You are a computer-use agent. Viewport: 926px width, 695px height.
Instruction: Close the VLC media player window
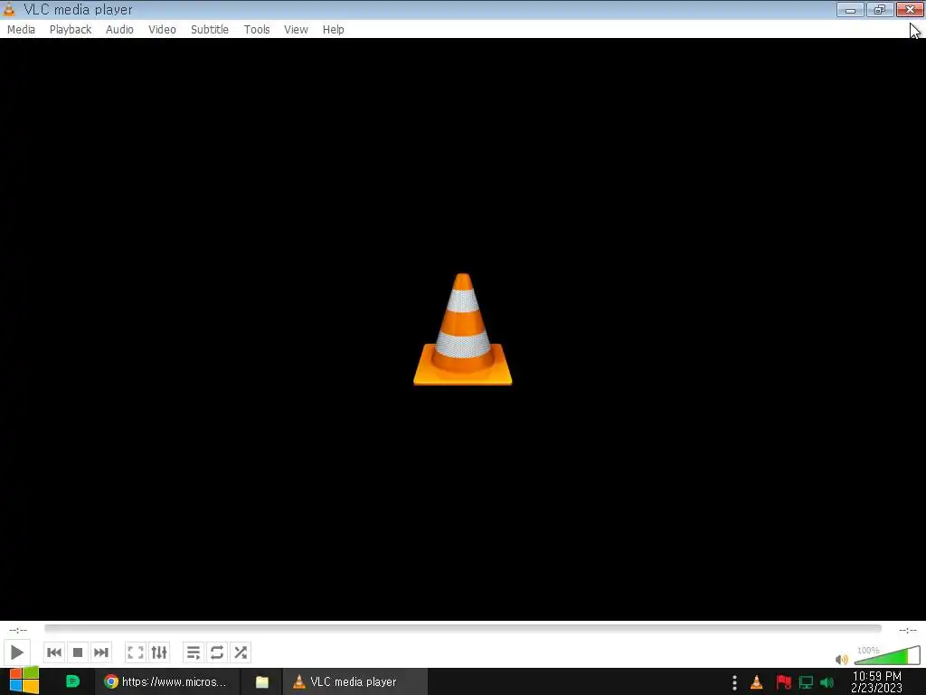pyautogui.click(x=910, y=9)
